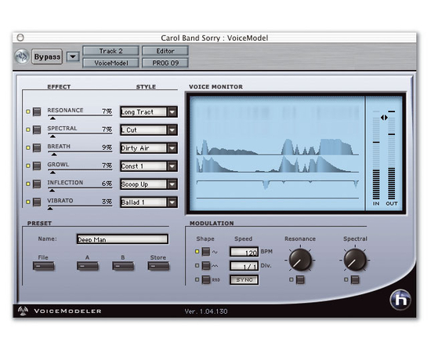Click the modulation Spectral knob
The image size is (431, 353).
click(x=355, y=260)
